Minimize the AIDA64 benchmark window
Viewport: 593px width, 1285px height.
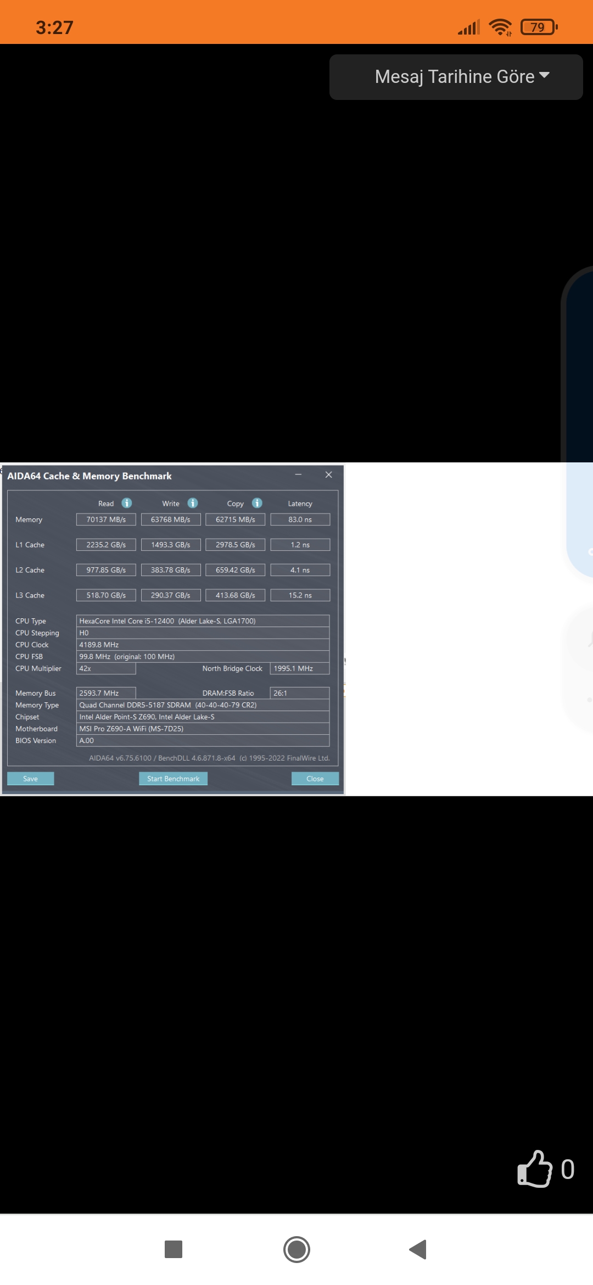point(298,474)
